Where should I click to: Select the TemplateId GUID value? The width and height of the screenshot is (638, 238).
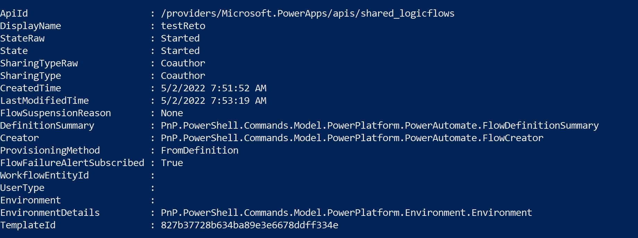(250, 225)
